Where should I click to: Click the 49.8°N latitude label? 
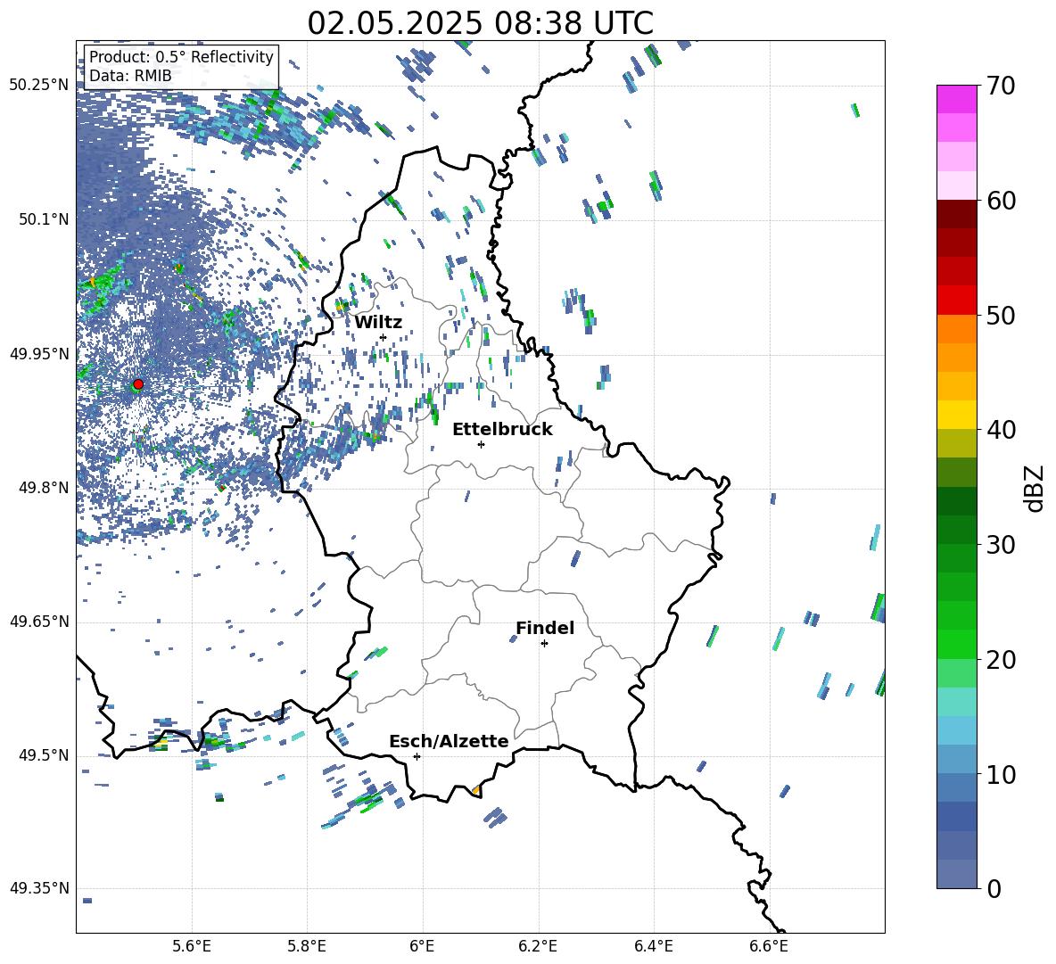pos(44,488)
